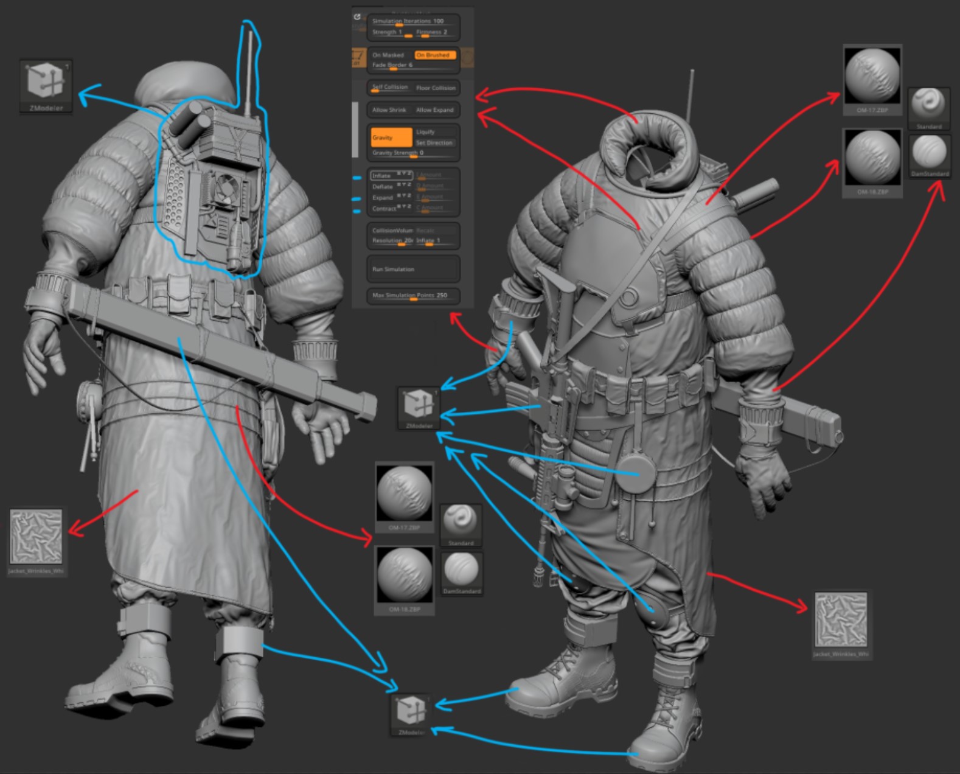Adjust the Strength slider
Screen dimensions: 960x774
click(391, 32)
